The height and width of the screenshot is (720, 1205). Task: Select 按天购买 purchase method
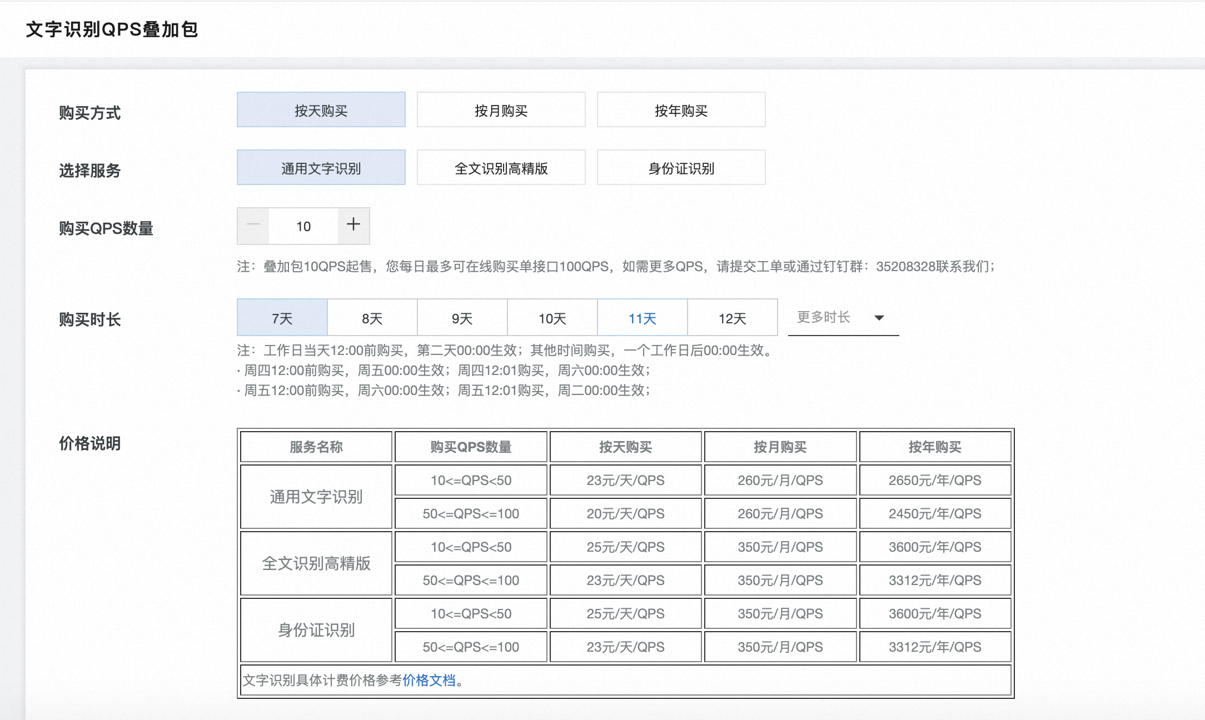click(x=321, y=110)
